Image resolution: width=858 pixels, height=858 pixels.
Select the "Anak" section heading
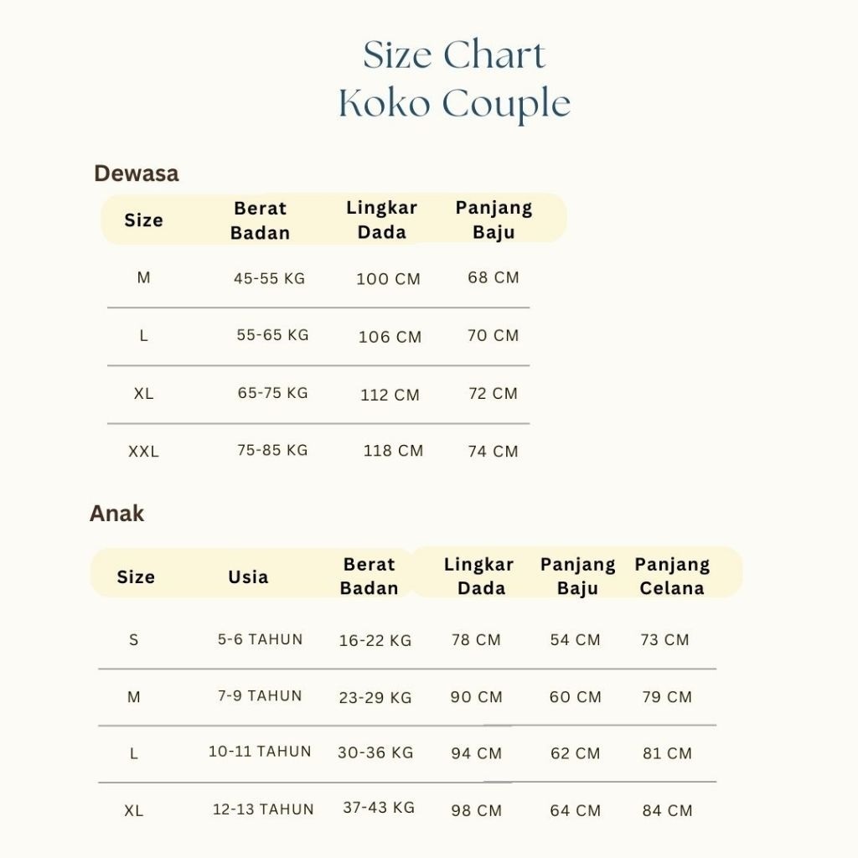117,513
